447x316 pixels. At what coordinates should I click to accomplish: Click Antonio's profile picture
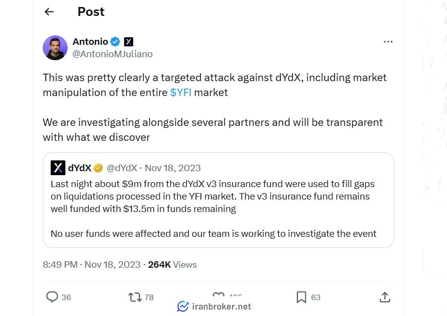[55, 48]
